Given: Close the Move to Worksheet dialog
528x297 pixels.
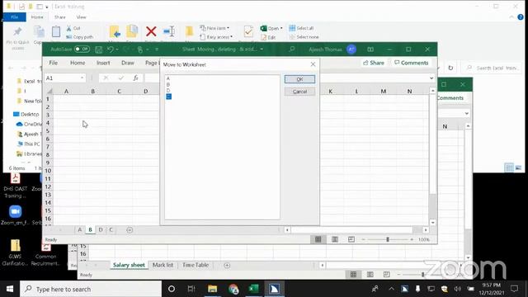Looking at the screenshot, I should [313, 64].
